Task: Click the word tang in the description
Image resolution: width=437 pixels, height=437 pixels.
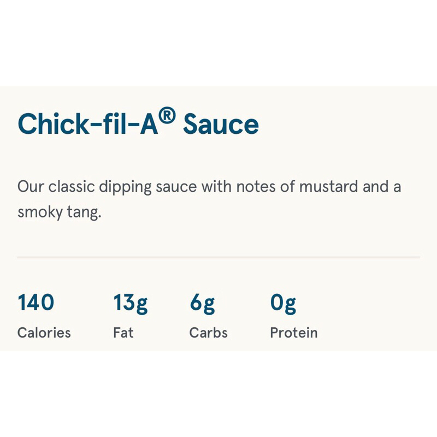Action: pos(86,212)
